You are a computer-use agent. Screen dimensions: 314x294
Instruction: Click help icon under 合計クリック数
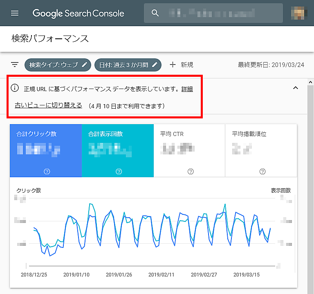[x=47, y=171]
